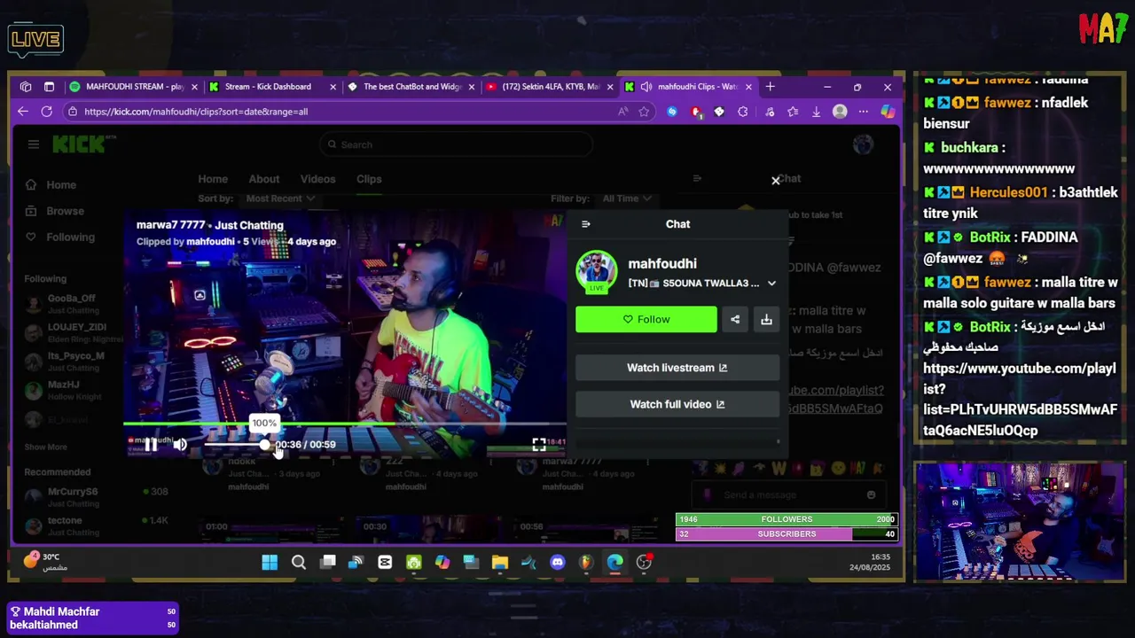Go to Home in Kick sidebar

coord(61,185)
